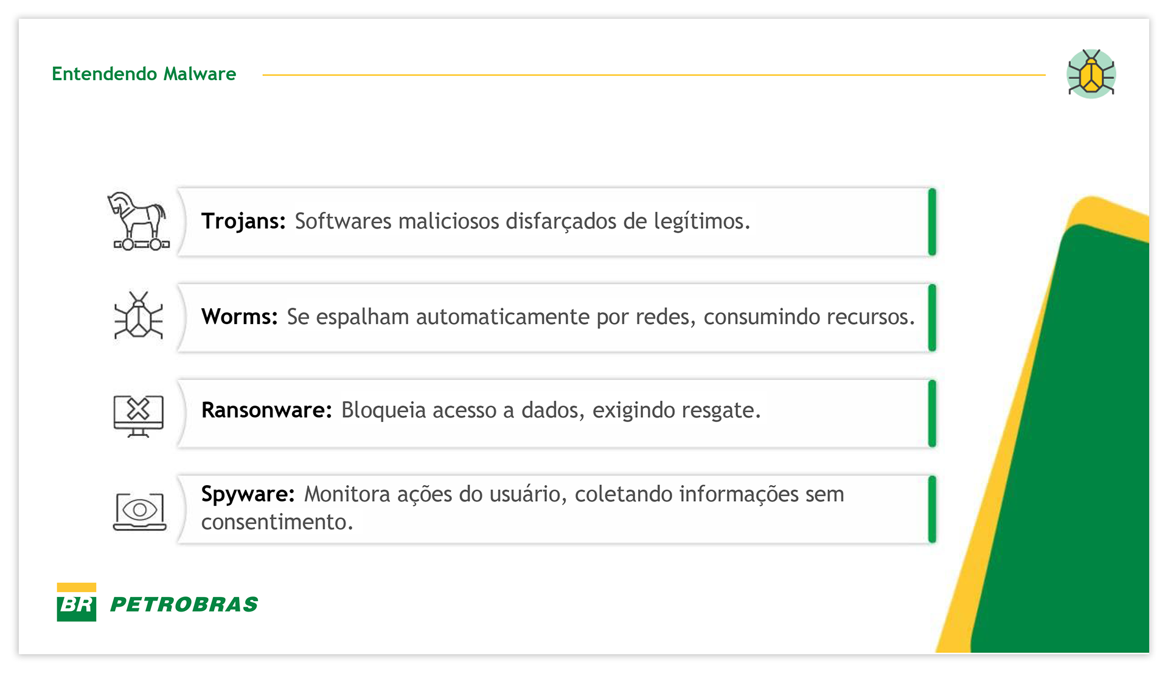Click the bold 'Ransonware:' label

[x=266, y=410]
